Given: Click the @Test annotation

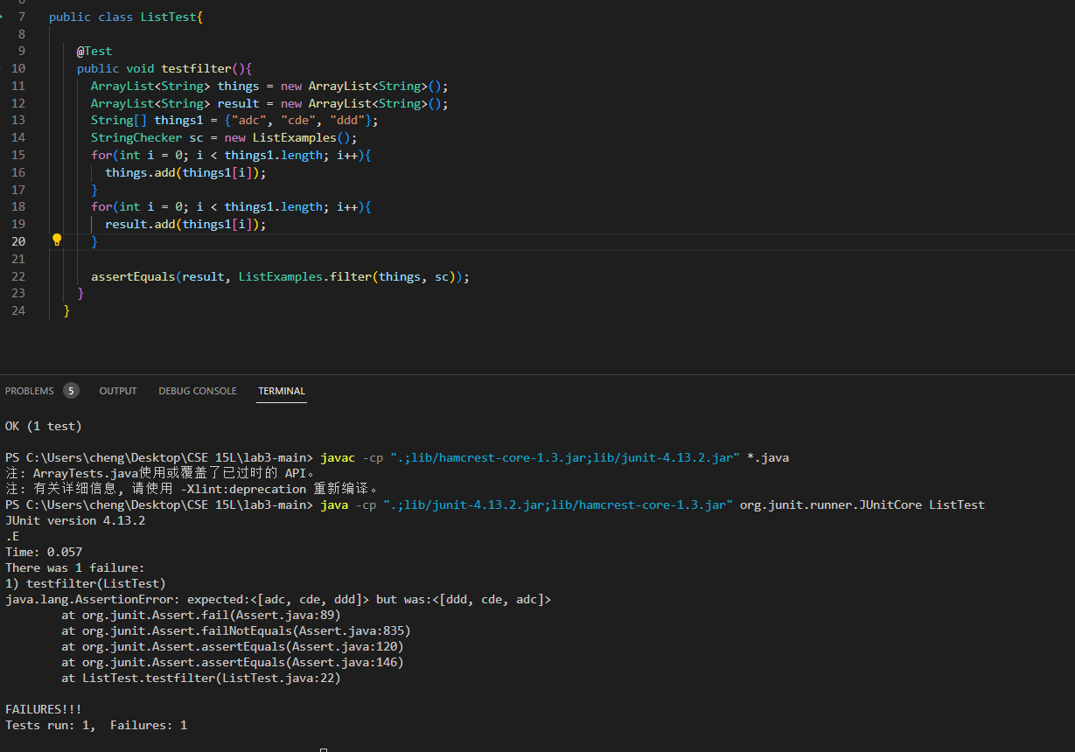Looking at the screenshot, I should click(94, 51).
